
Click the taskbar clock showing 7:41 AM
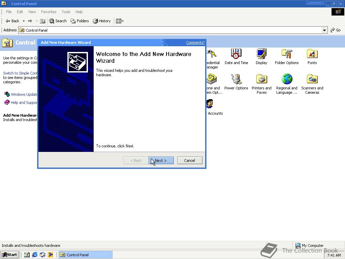(334, 255)
